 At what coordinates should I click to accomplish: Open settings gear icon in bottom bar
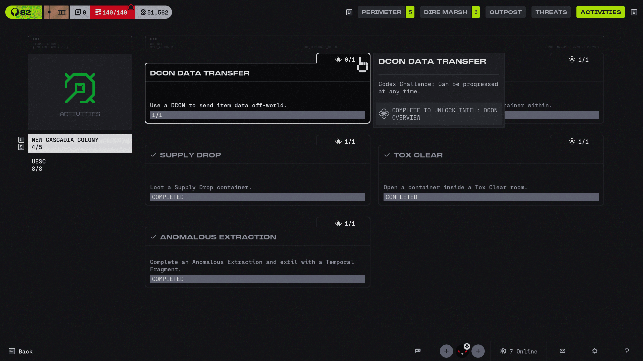595,351
